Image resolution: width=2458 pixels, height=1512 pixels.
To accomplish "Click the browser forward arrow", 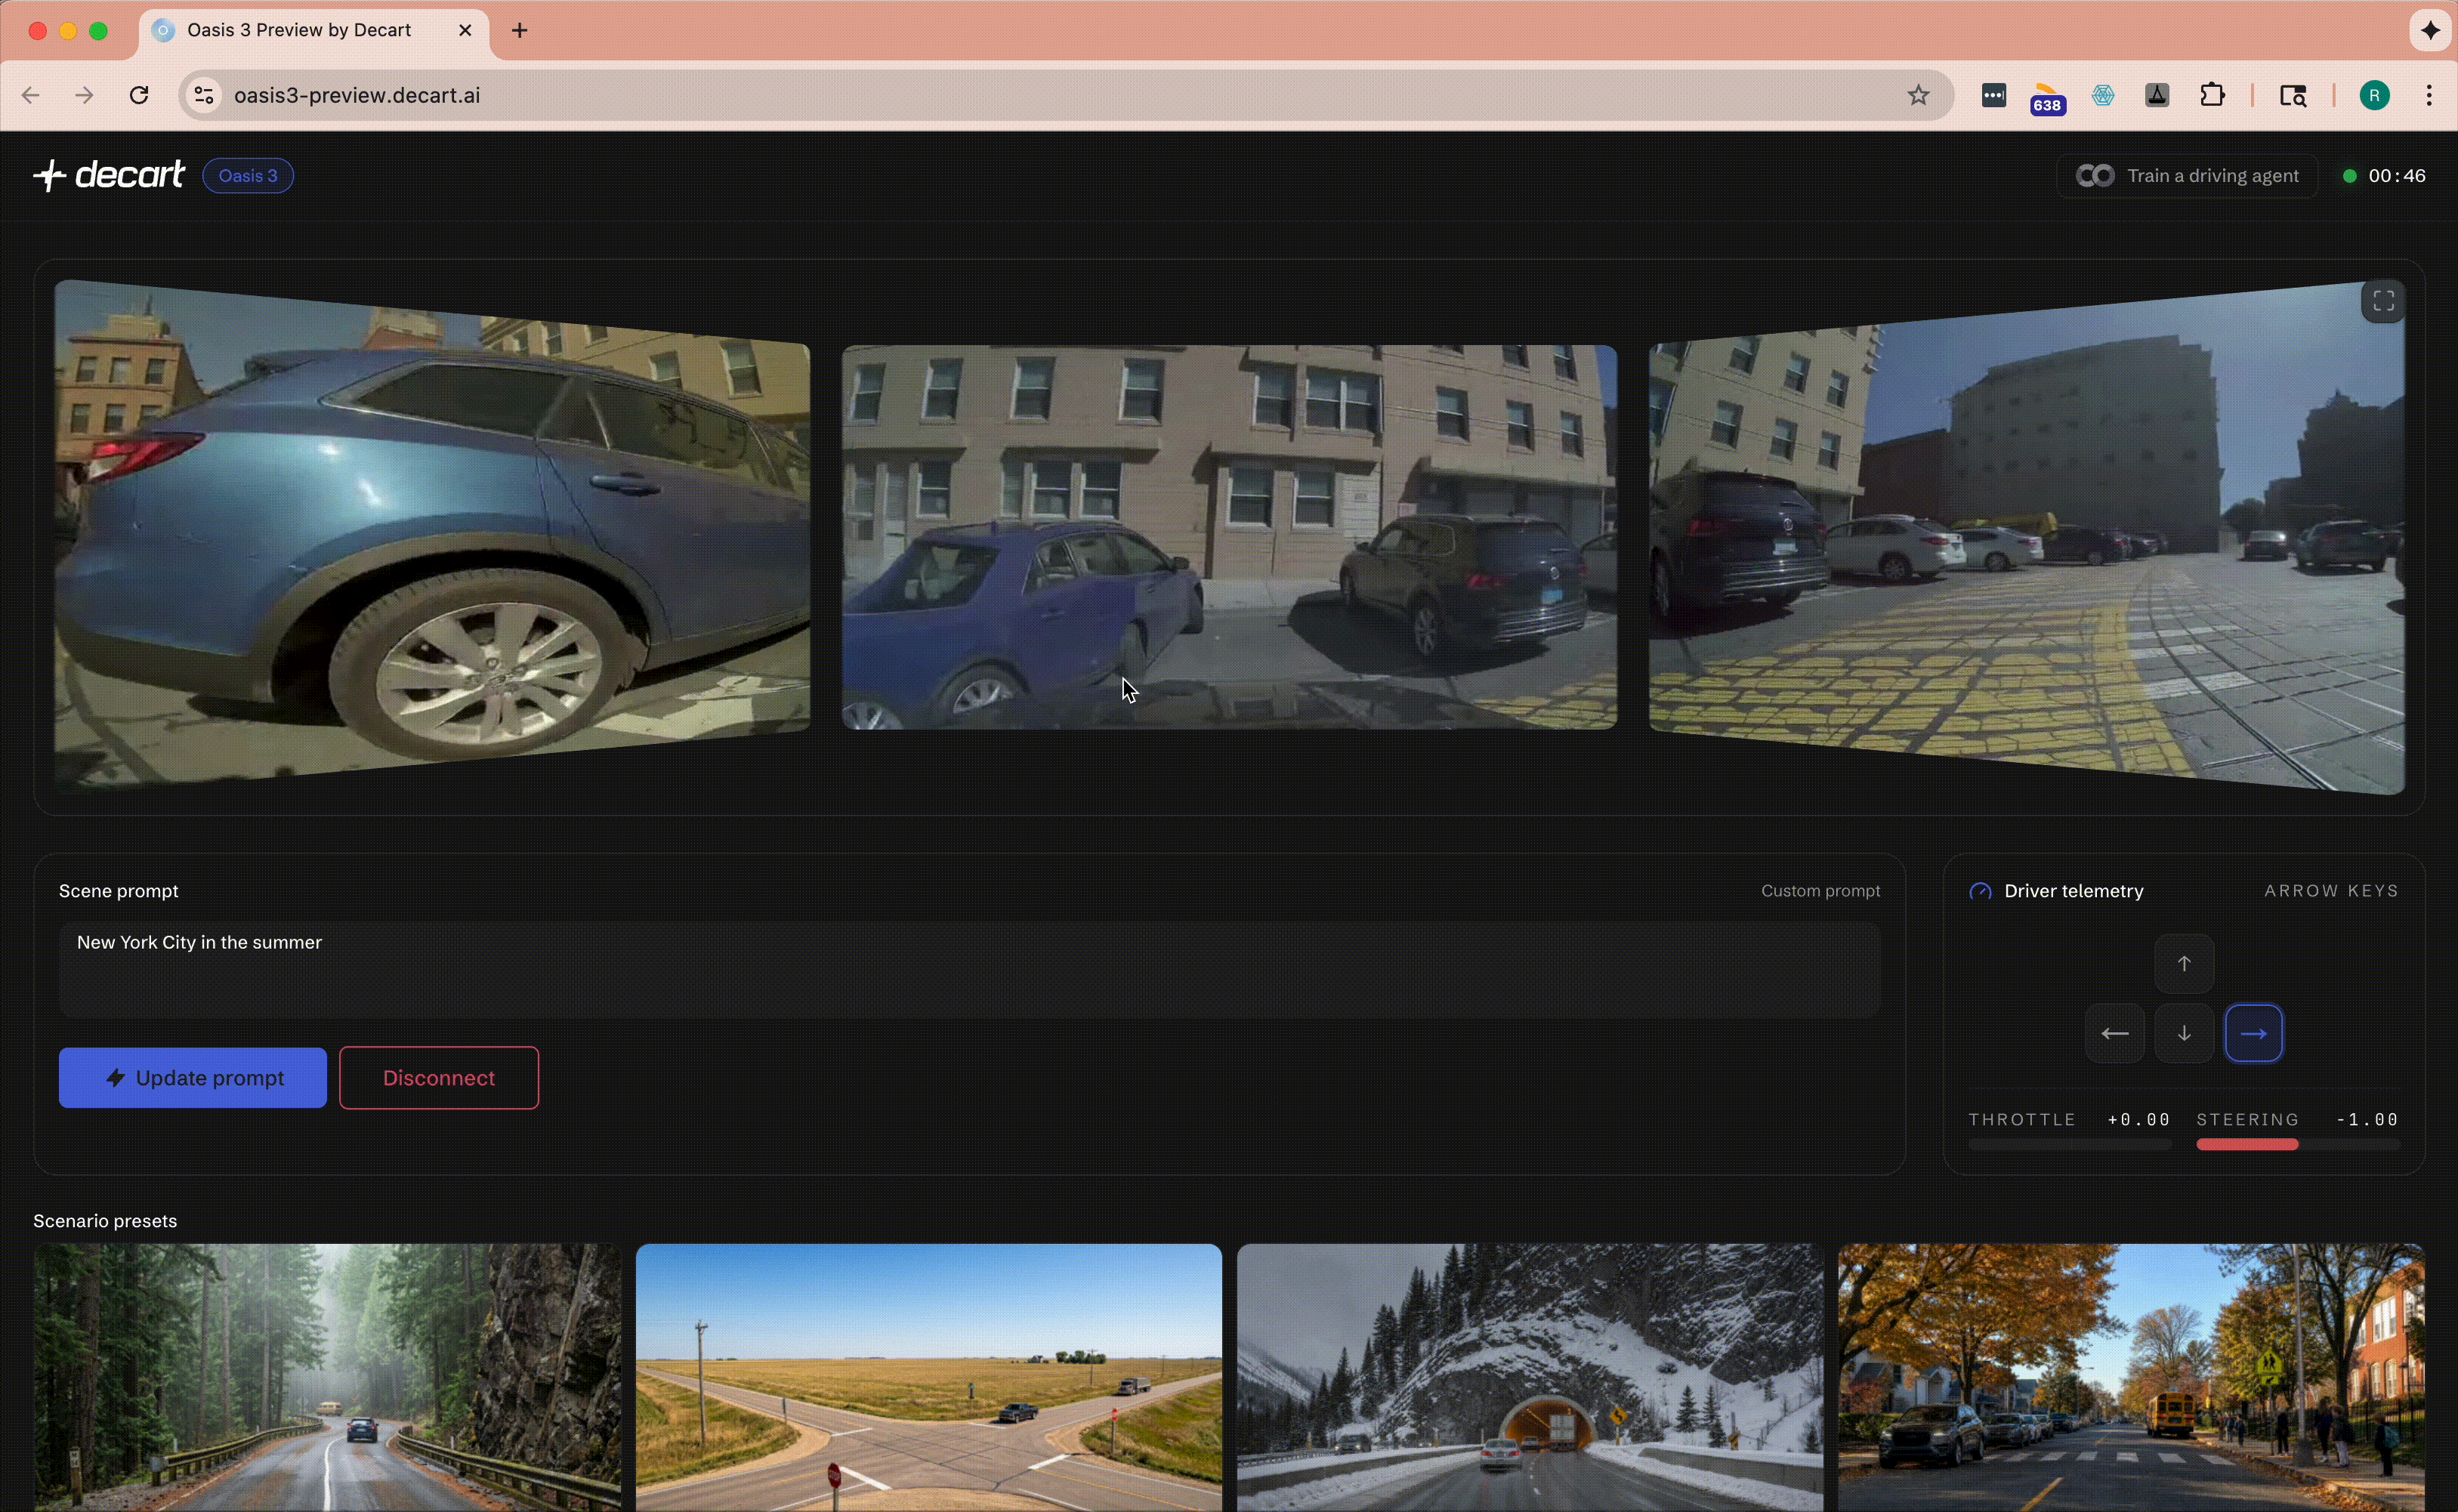I will click(85, 96).
